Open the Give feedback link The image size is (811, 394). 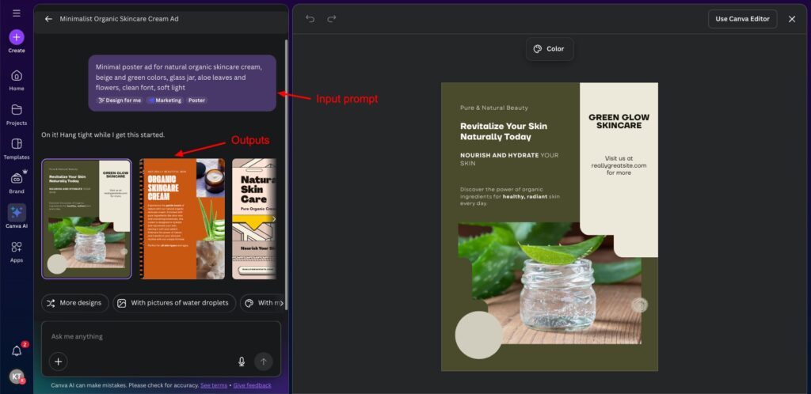coord(252,385)
